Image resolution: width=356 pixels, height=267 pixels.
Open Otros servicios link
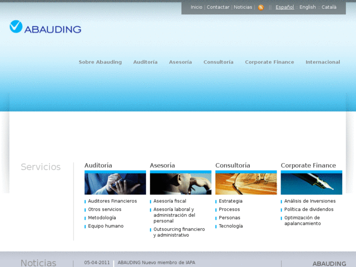click(105, 210)
